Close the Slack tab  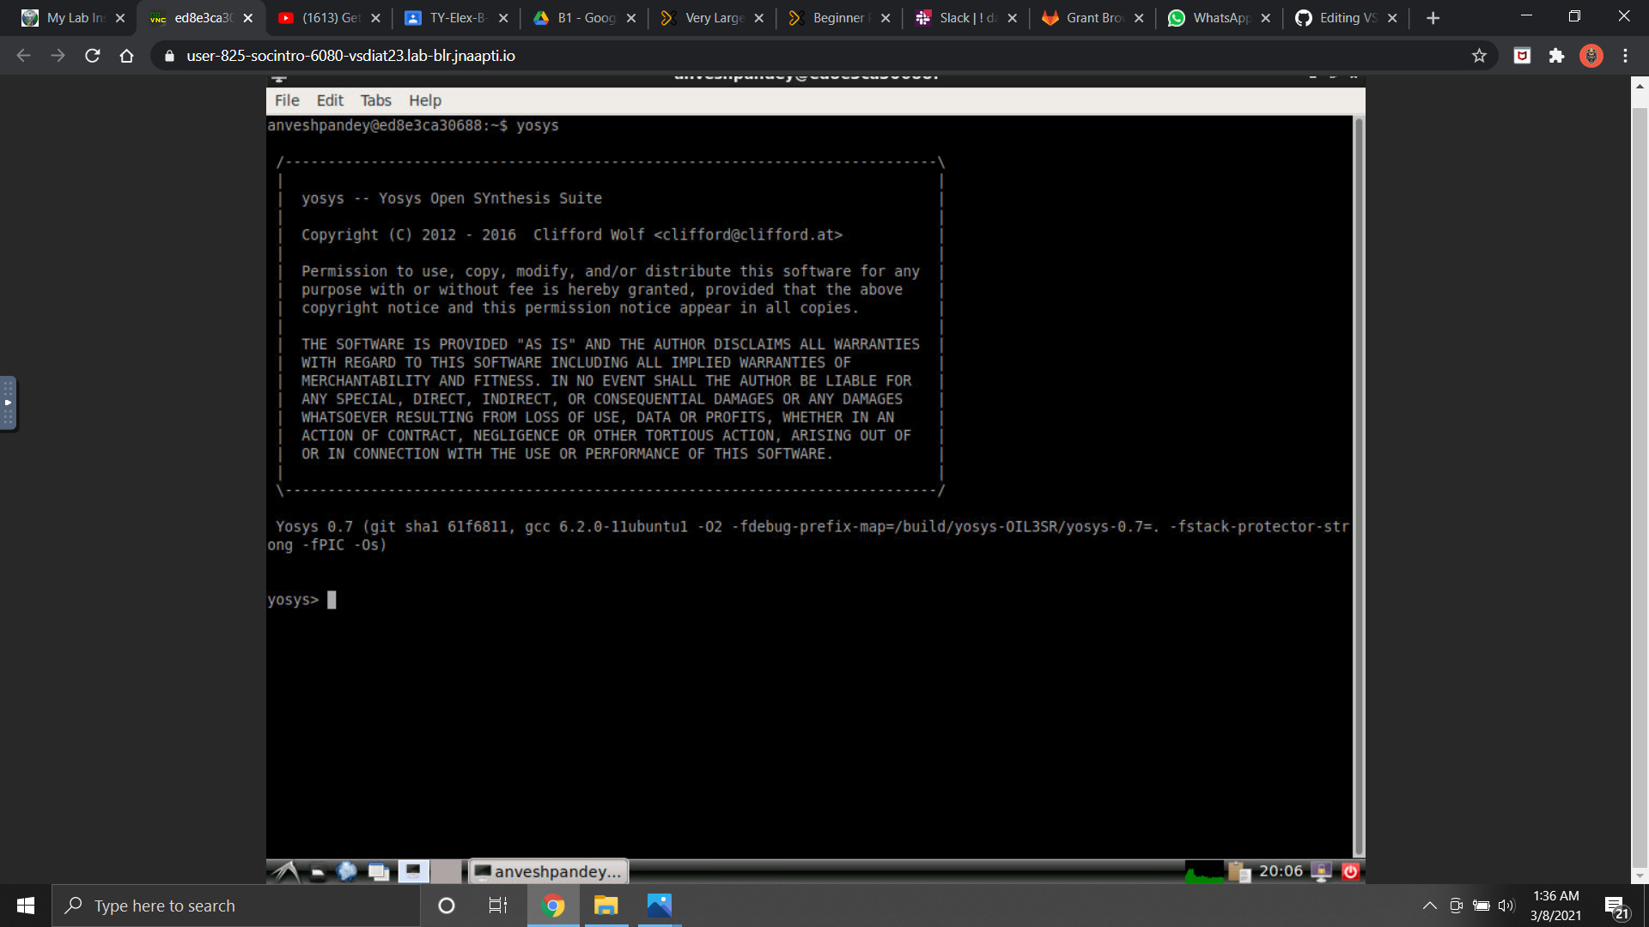tap(1013, 18)
